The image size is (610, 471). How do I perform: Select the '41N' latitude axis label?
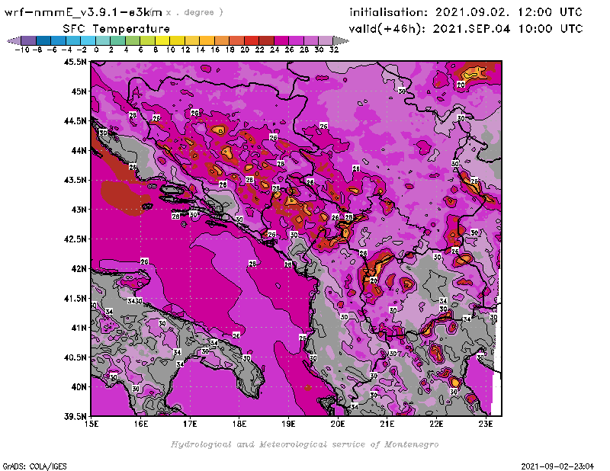coord(79,328)
